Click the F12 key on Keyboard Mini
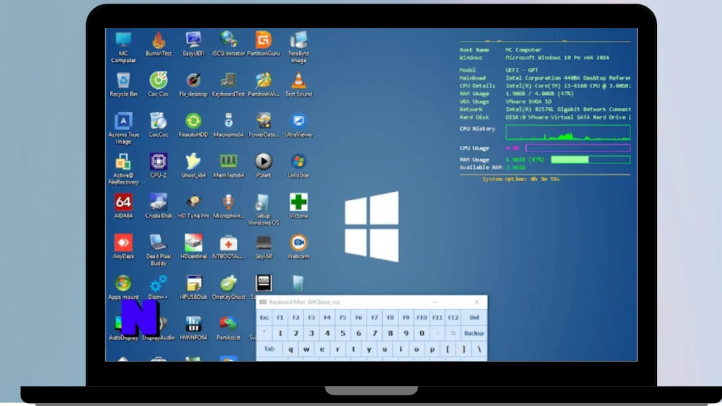The width and height of the screenshot is (722, 406). point(453,318)
